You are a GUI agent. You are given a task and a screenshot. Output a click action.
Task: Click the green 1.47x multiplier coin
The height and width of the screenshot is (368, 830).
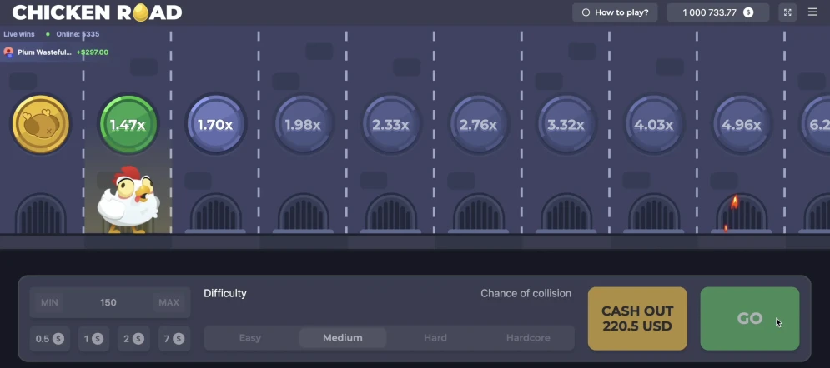[x=128, y=125]
